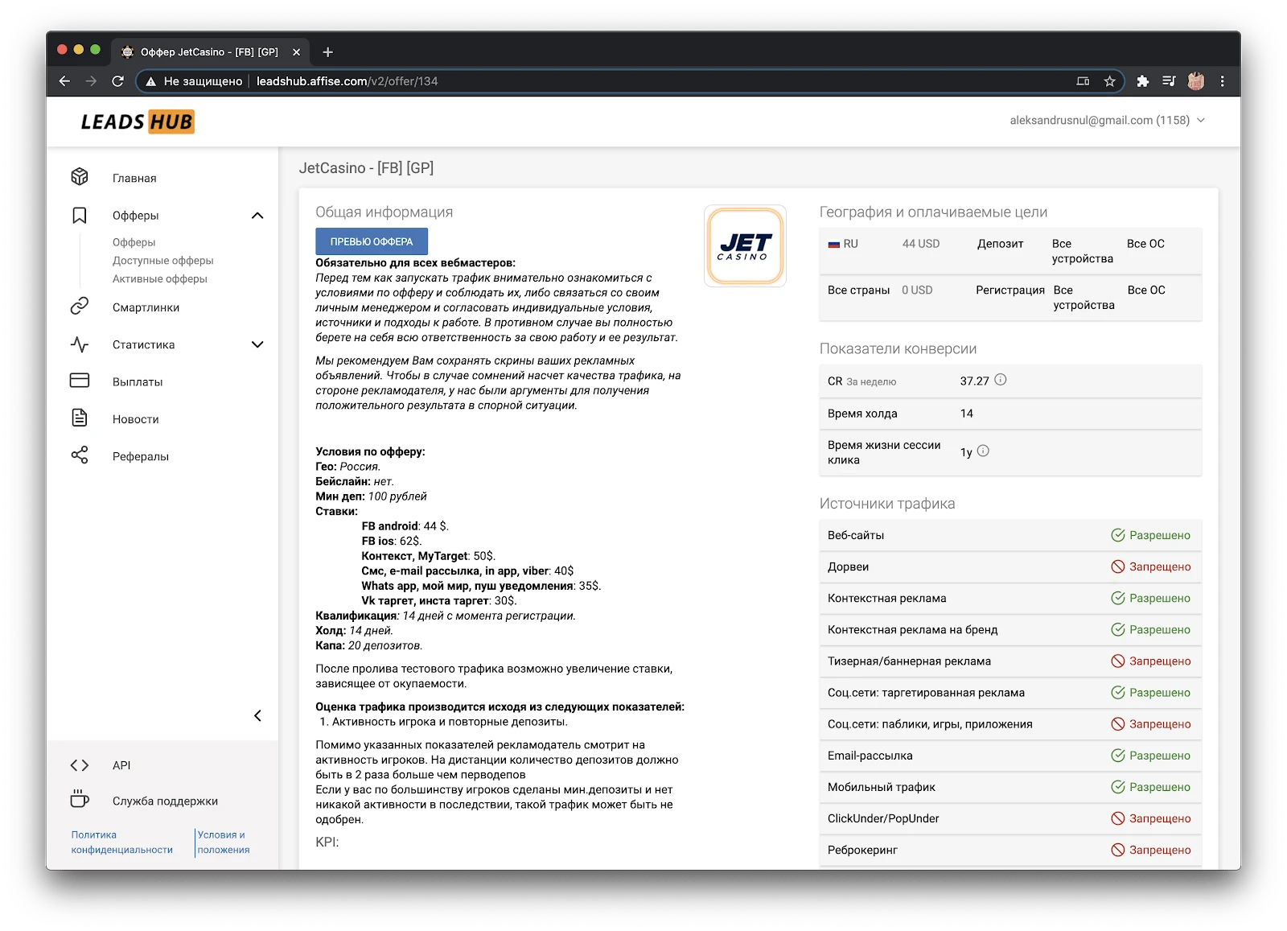
Task: Click the Дорвеи traffic source row
Action: tap(1010, 566)
